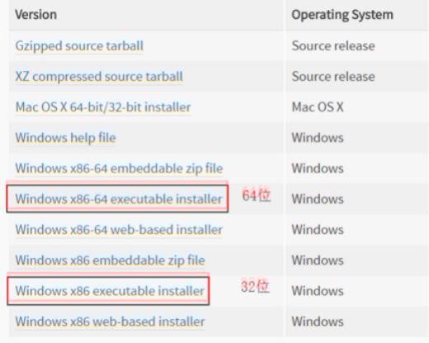Viewport: 429px width, 343px height.
Task: Click the red 32位 annotation label
Action: 255,287
